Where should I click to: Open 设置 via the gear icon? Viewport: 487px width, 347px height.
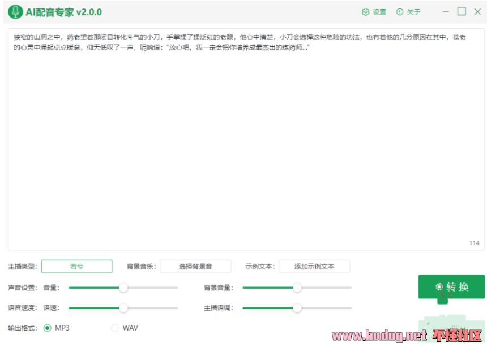tap(365, 12)
